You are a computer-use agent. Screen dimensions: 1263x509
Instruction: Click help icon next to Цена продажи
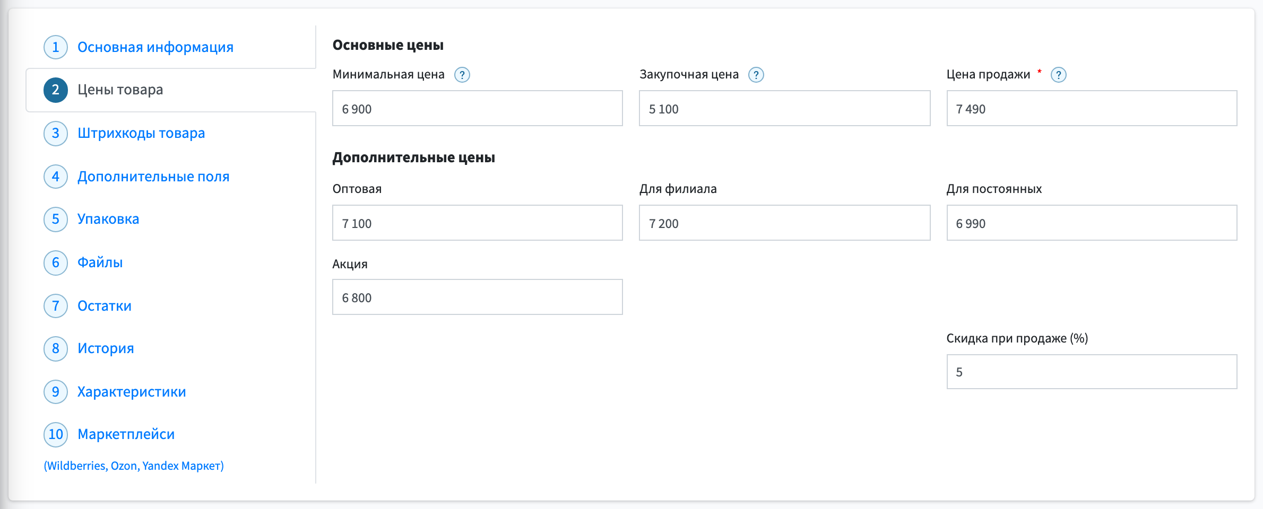[1059, 75]
